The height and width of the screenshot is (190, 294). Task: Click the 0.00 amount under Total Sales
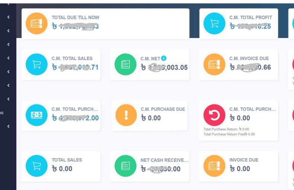pyautogui.click(x=62, y=169)
